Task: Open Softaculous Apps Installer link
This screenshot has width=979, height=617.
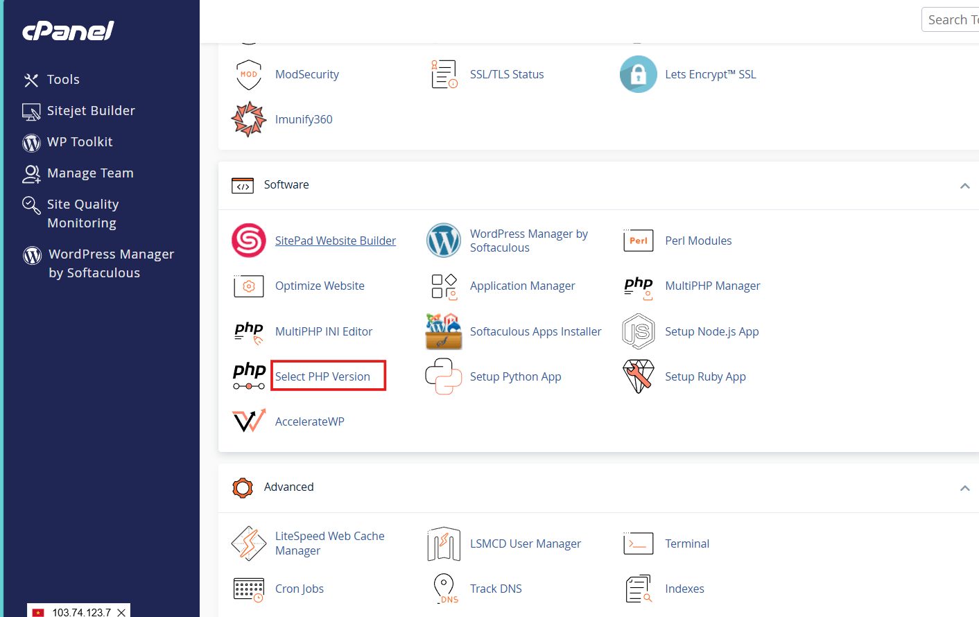Action: 536,331
